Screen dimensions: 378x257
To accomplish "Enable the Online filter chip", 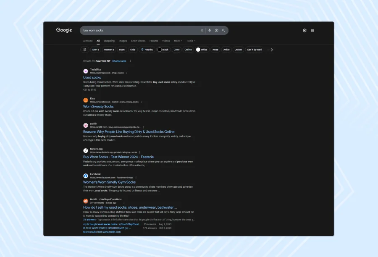I will [x=188, y=50].
